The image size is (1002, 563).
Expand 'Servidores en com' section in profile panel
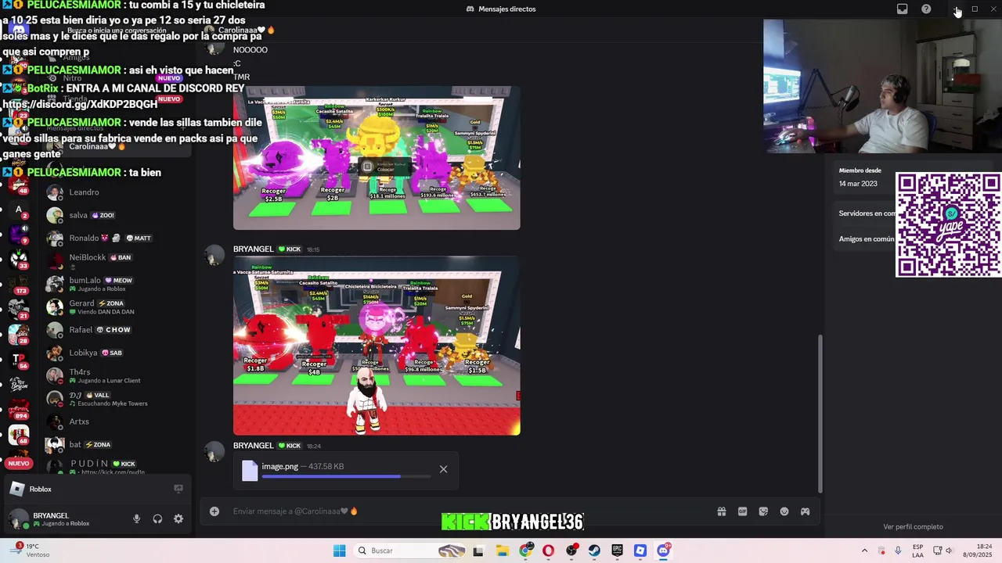point(867,213)
